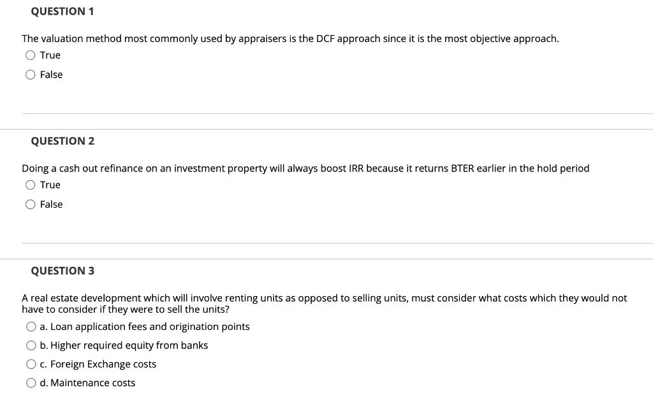Select the True radio button for Question 1
The image size is (653, 414).
[x=31, y=55]
